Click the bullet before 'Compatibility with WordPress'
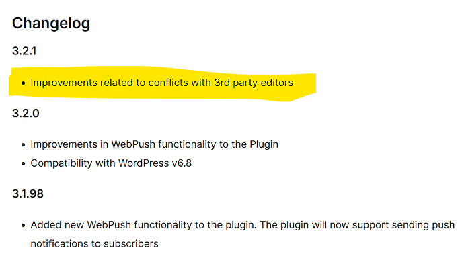This screenshot has height=260, width=464. [x=24, y=163]
